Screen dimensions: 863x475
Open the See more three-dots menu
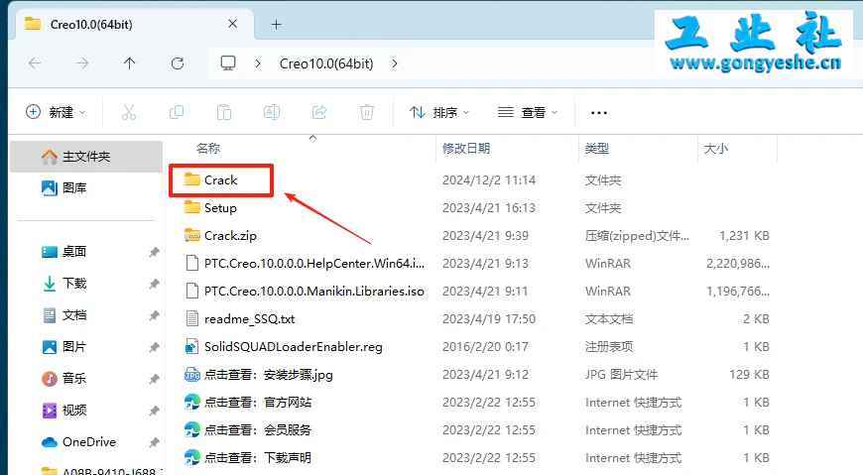coord(599,112)
